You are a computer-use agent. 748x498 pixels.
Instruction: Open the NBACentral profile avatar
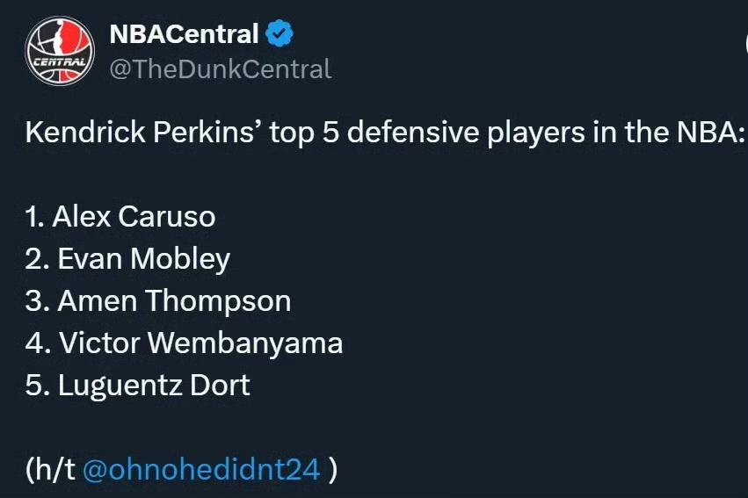[x=60, y=51]
